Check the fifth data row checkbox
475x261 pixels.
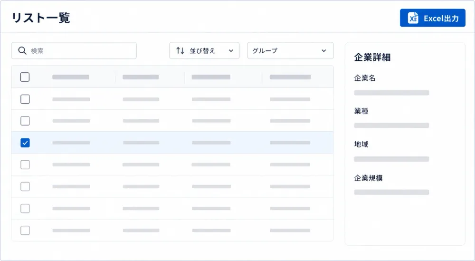pos(25,186)
